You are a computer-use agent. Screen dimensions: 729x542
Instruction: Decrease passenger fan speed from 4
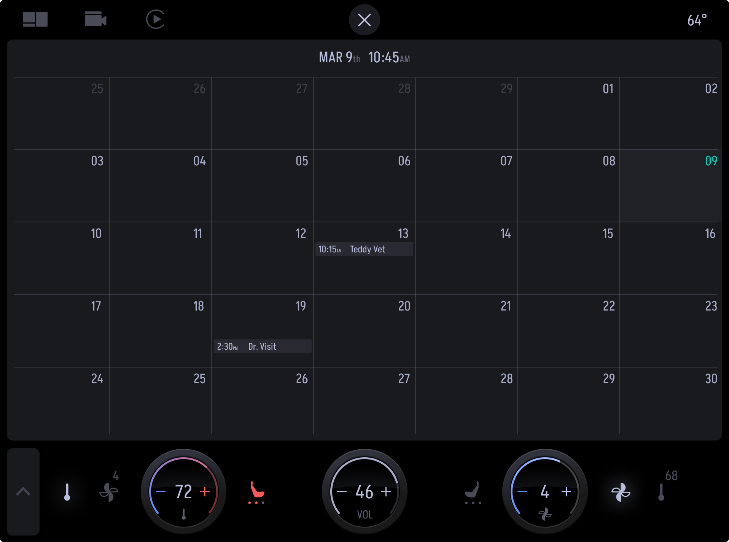pos(522,491)
